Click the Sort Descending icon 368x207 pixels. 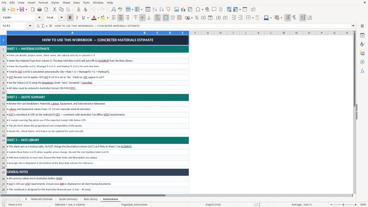click(162, 10)
